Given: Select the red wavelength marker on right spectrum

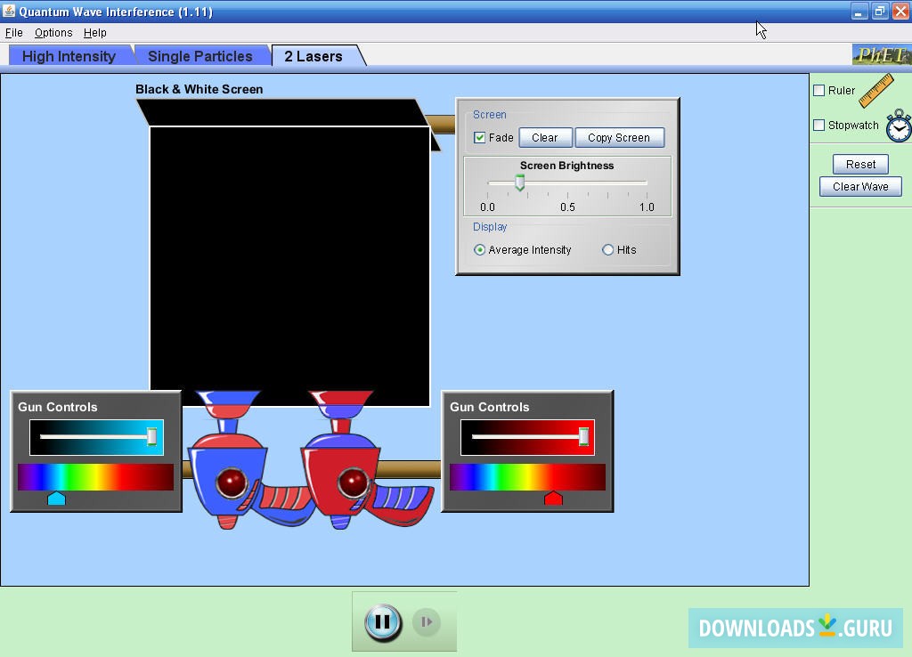Looking at the screenshot, I should (553, 499).
